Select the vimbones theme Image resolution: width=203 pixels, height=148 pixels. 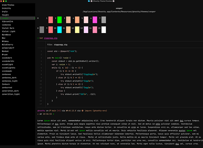(x=6, y=25)
